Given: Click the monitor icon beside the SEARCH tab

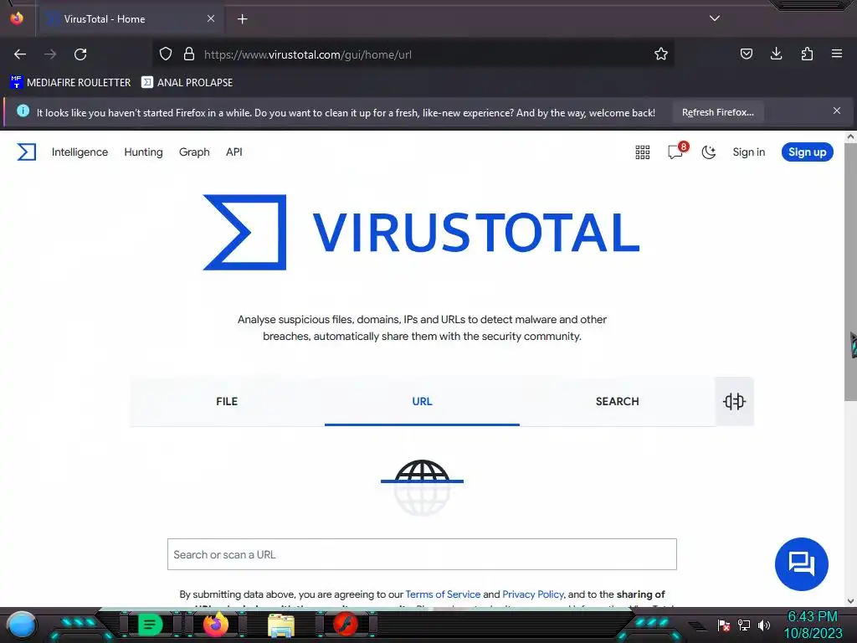Looking at the screenshot, I should (734, 401).
